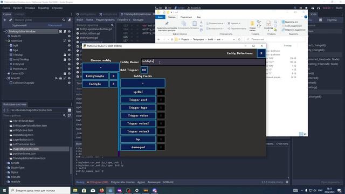The height and width of the screenshot is (194, 345).
Task: Open Scene dock three-dot options menu
Action: click(x=71, y=14)
